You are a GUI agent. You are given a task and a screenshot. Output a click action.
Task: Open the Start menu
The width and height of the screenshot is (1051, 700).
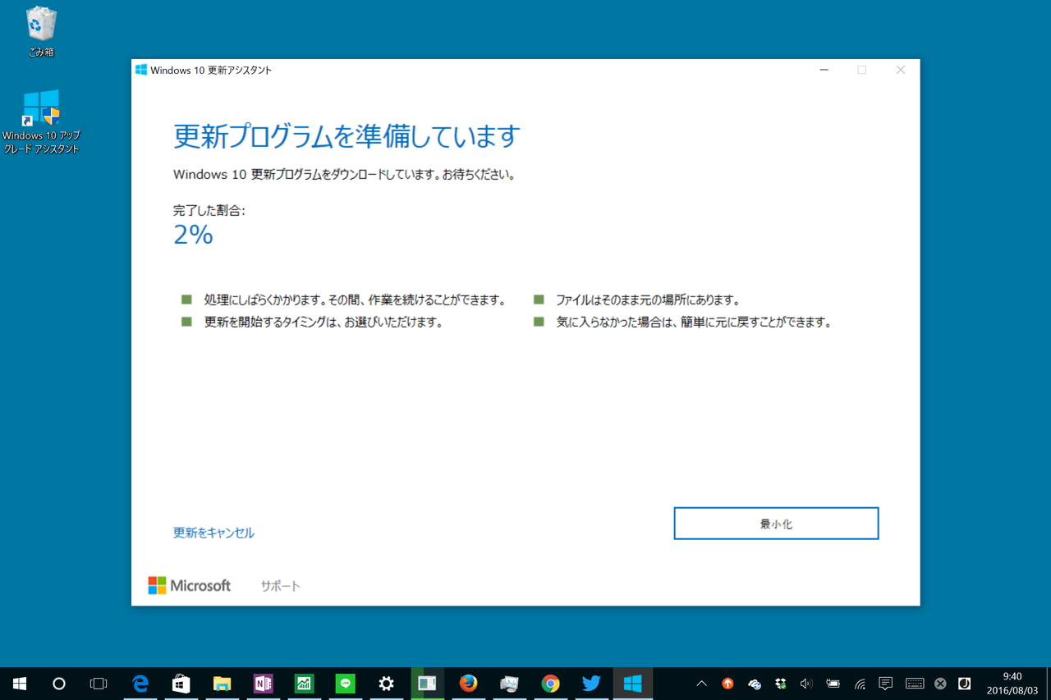(19, 683)
